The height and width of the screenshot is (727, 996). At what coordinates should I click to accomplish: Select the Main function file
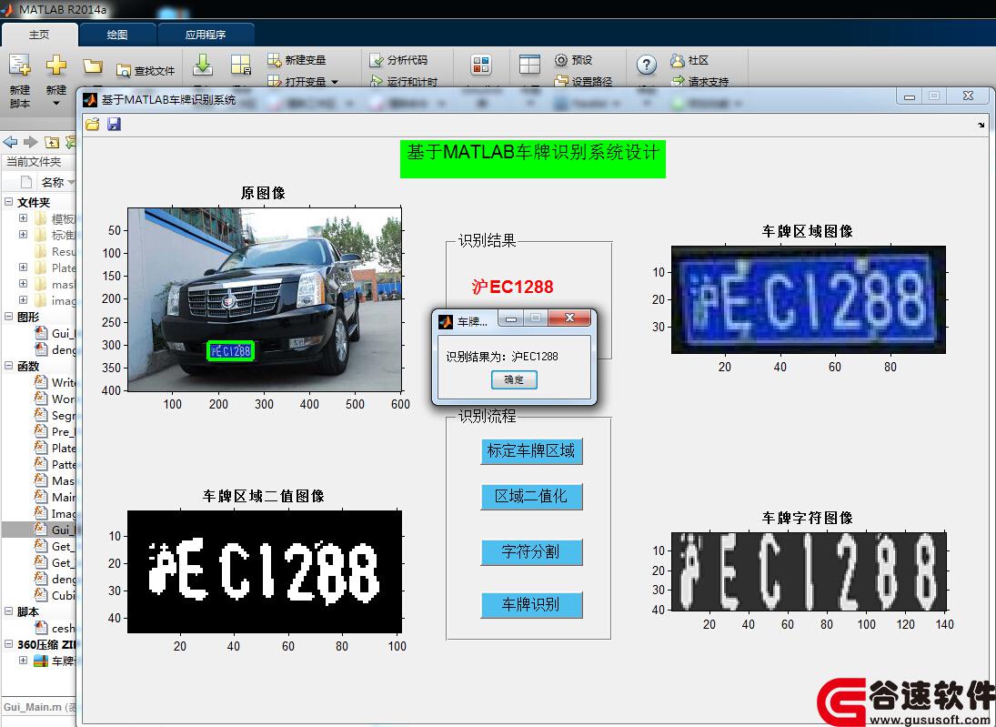pyautogui.click(x=55, y=497)
